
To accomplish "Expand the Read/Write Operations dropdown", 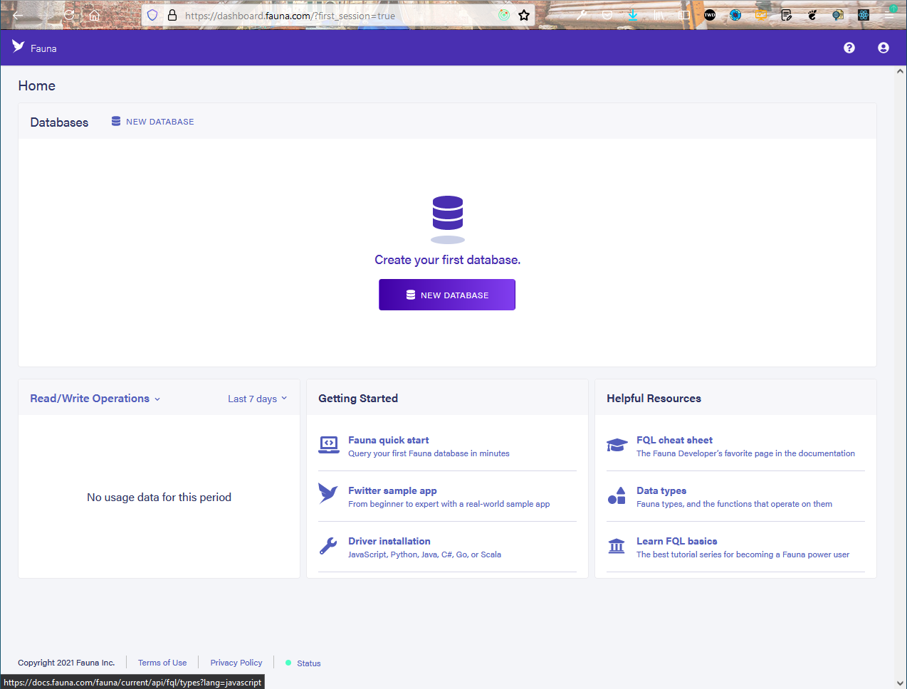I will 95,399.
